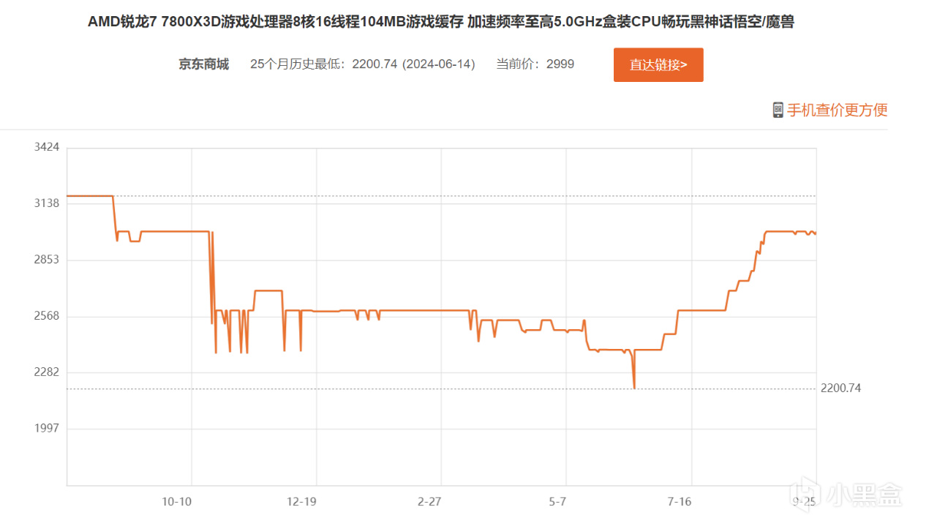Click the orange 直达链接> button
Image resolution: width=929 pixels, height=526 pixels.
click(x=658, y=65)
